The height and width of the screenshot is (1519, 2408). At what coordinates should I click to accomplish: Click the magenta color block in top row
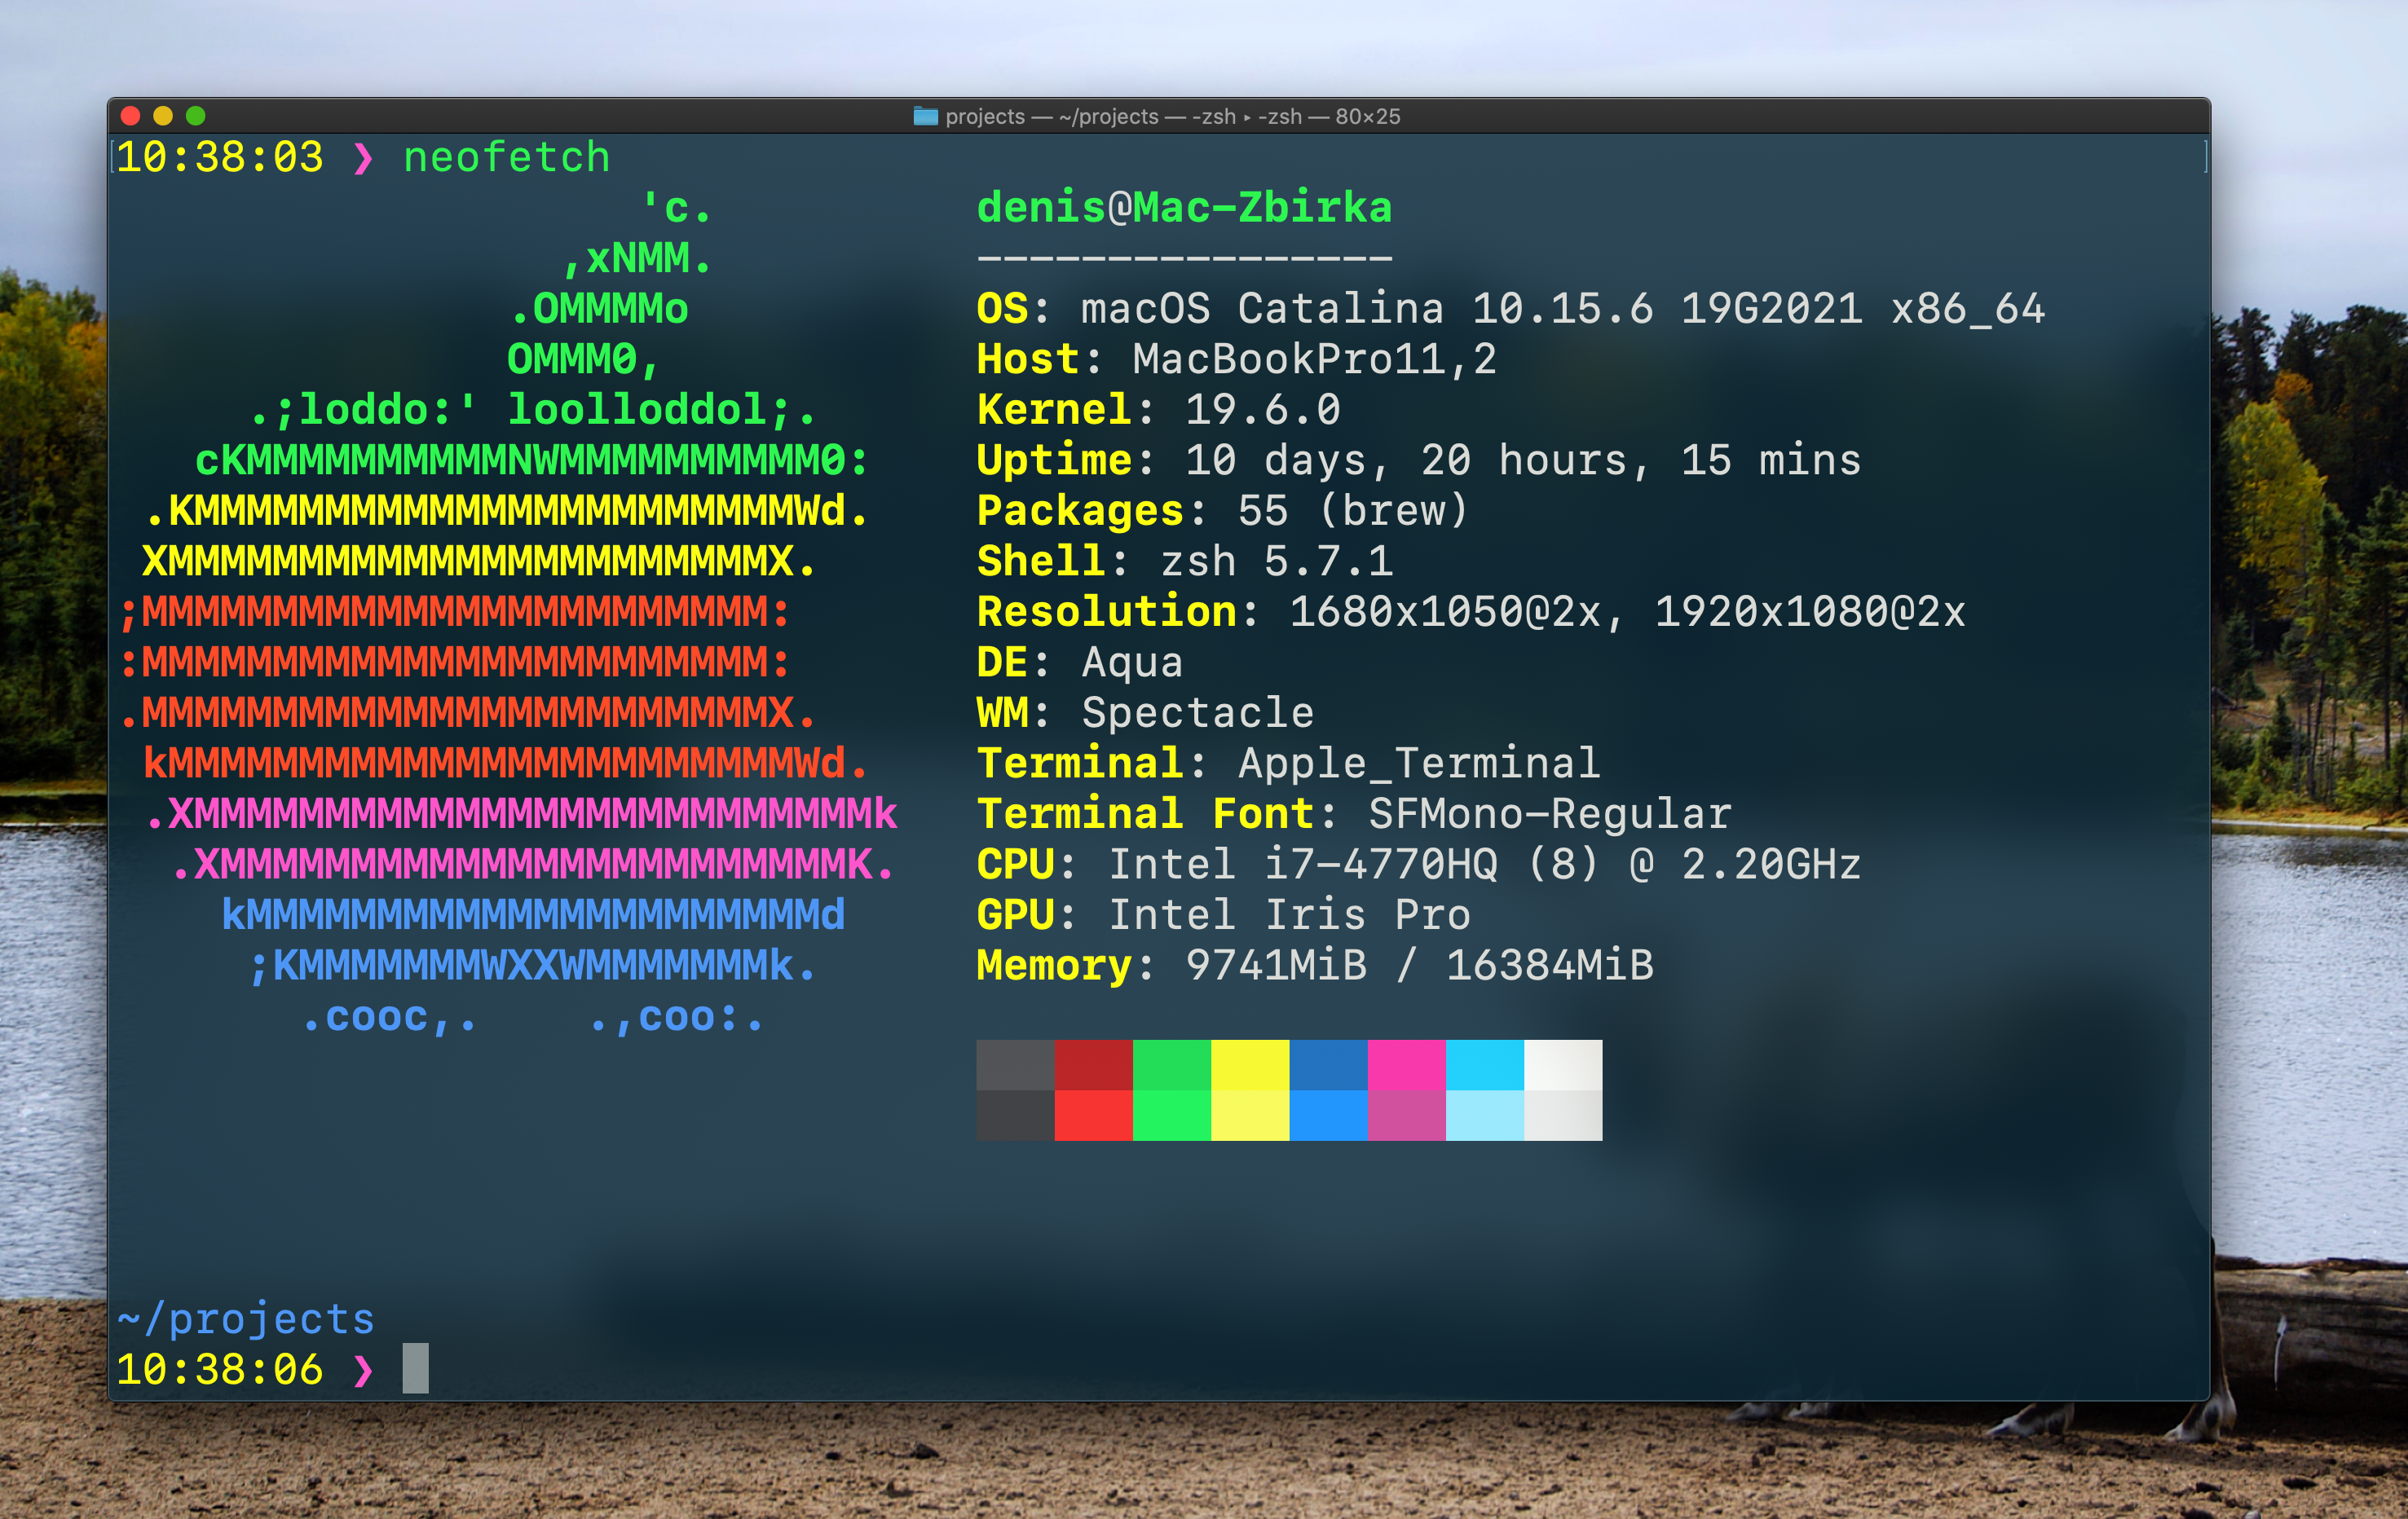(x=1406, y=1065)
